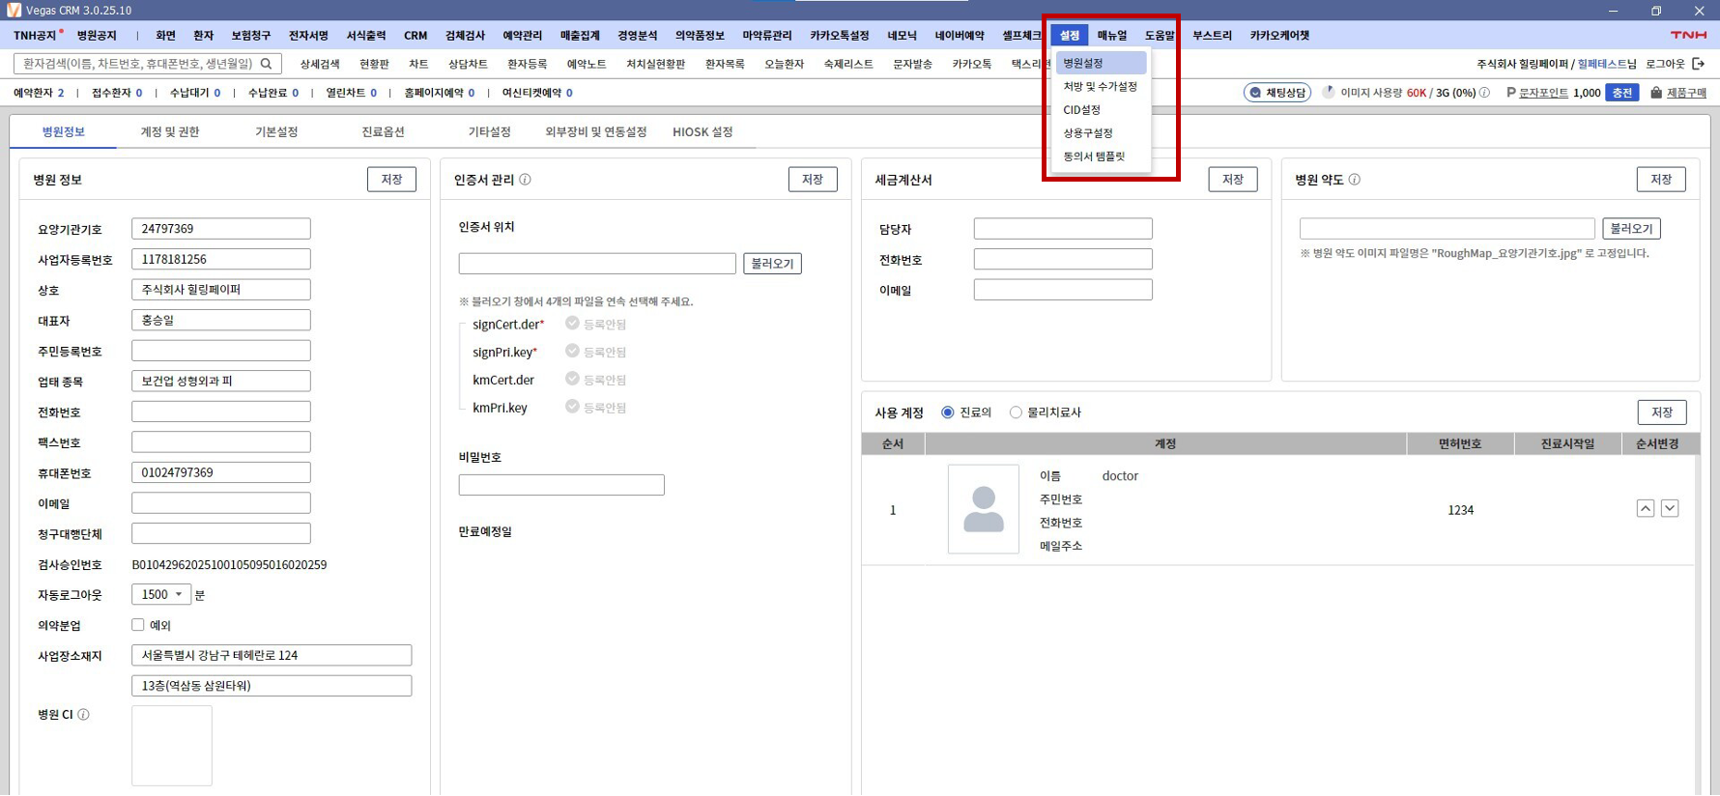This screenshot has width=1720, height=796.
Task: Click the kmPri.key status check icon
Action: coord(572,407)
